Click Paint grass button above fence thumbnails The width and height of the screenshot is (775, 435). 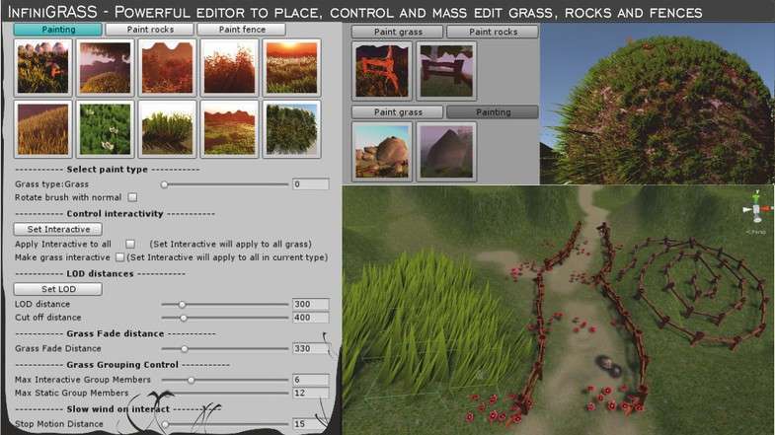coord(398,32)
